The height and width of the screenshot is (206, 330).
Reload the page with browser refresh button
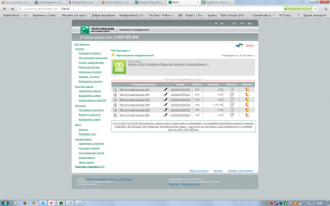click(x=20, y=9)
